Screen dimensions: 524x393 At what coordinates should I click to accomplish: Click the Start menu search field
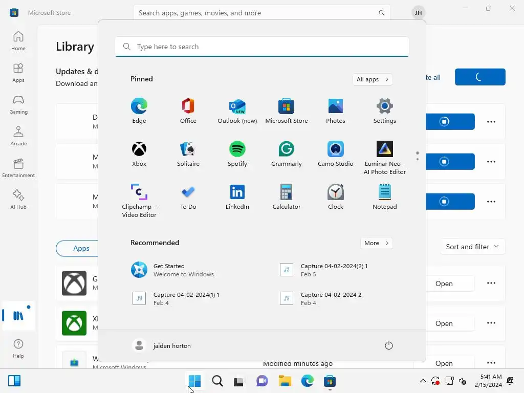coord(262,47)
